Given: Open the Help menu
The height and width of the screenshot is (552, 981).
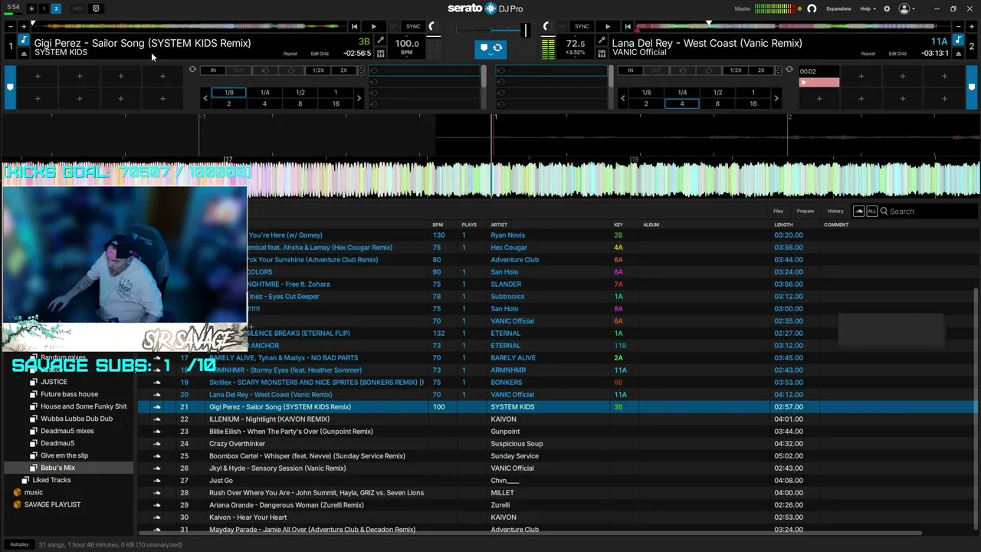Looking at the screenshot, I should pos(867,8).
